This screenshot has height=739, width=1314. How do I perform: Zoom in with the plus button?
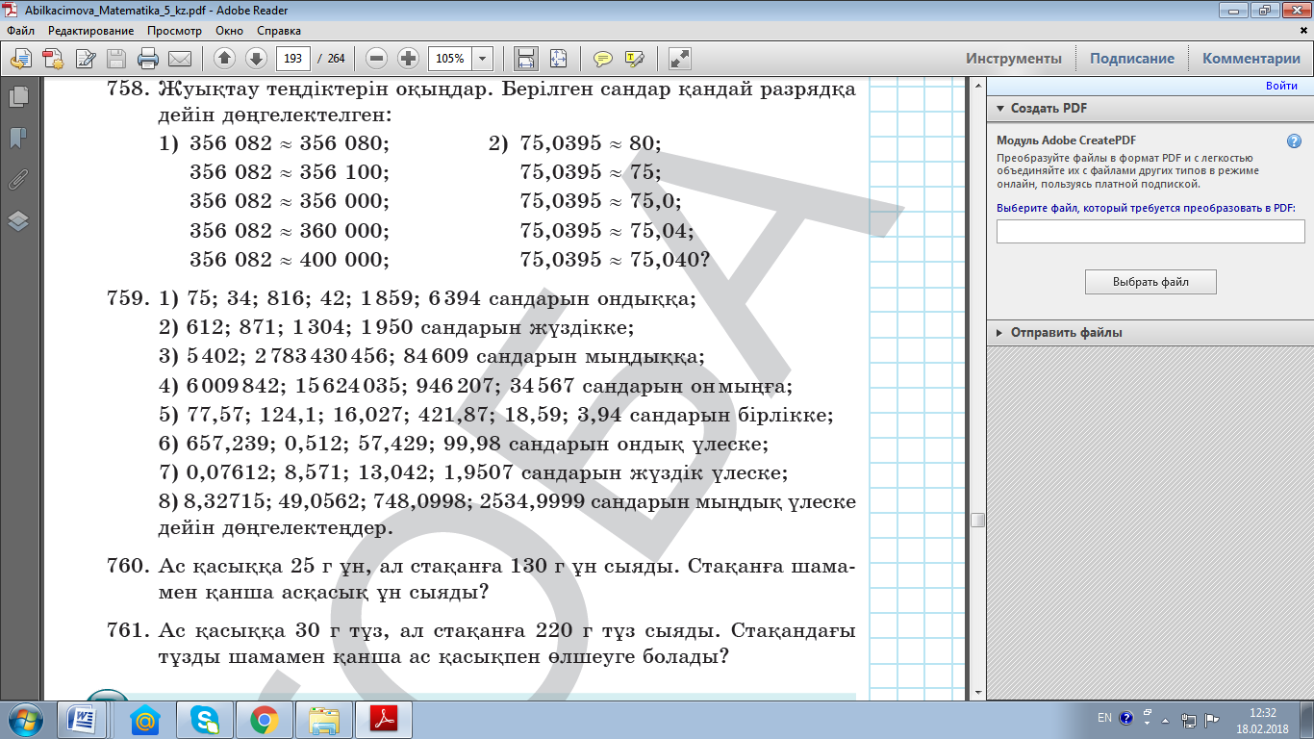[408, 59]
